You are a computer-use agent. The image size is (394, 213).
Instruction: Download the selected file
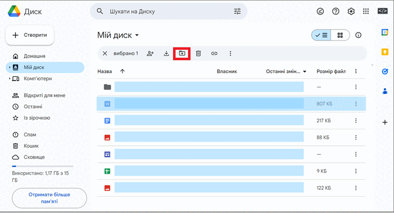(x=167, y=53)
